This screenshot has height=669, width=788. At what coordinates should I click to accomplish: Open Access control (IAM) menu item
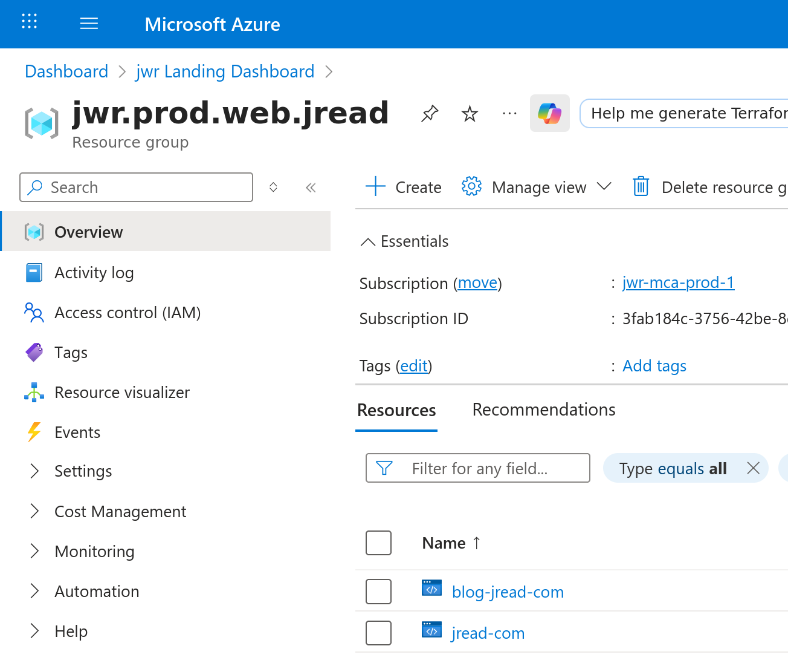(127, 313)
